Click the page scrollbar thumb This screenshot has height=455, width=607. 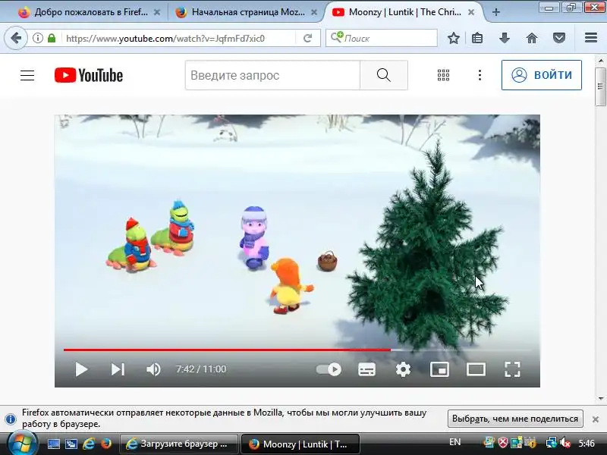pyautogui.click(x=600, y=86)
